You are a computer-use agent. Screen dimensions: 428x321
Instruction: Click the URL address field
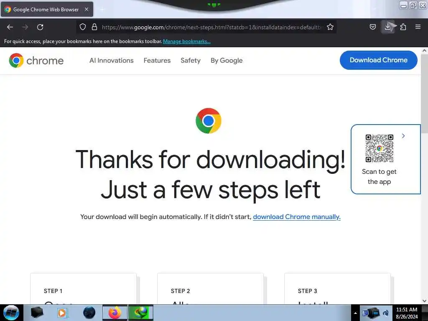tap(211, 27)
